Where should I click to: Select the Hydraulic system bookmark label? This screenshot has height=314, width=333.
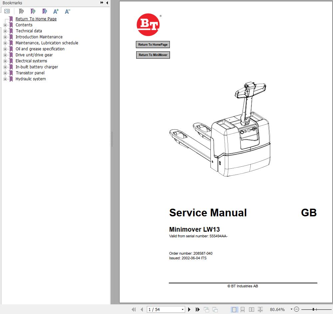click(31, 79)
